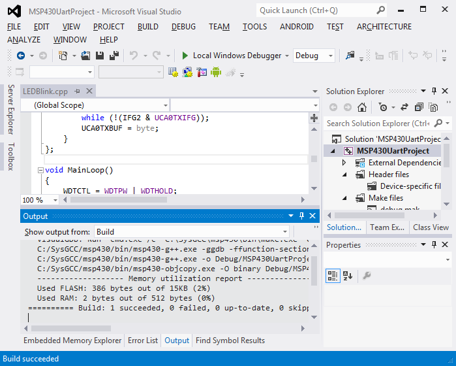The image size is (456, 366).
Task: Click the Save All icon
Action: (x=114, y=56)
